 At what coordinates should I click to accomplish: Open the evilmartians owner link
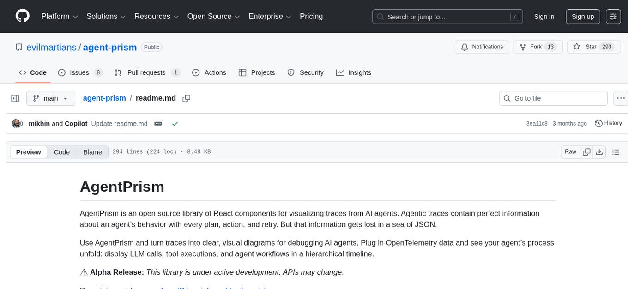pos(51,47)
